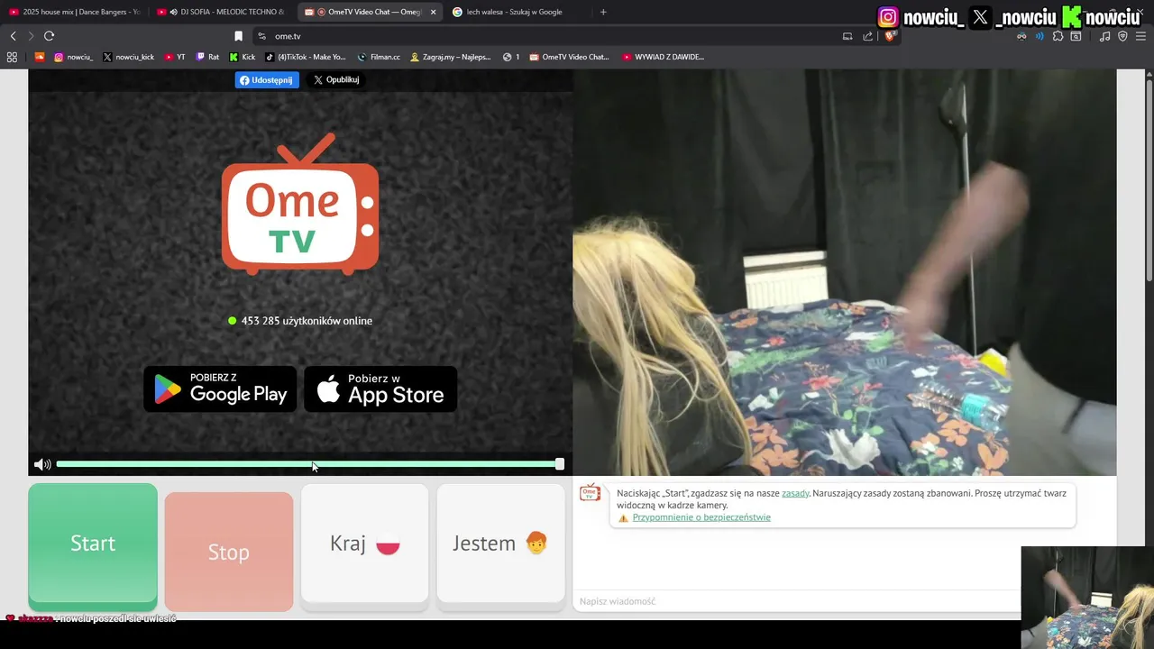Switch to the DJ SOFIA MELODIC TECHNO tab
The height and width of the screenshot is (649, 1154).
coord(222,12)
